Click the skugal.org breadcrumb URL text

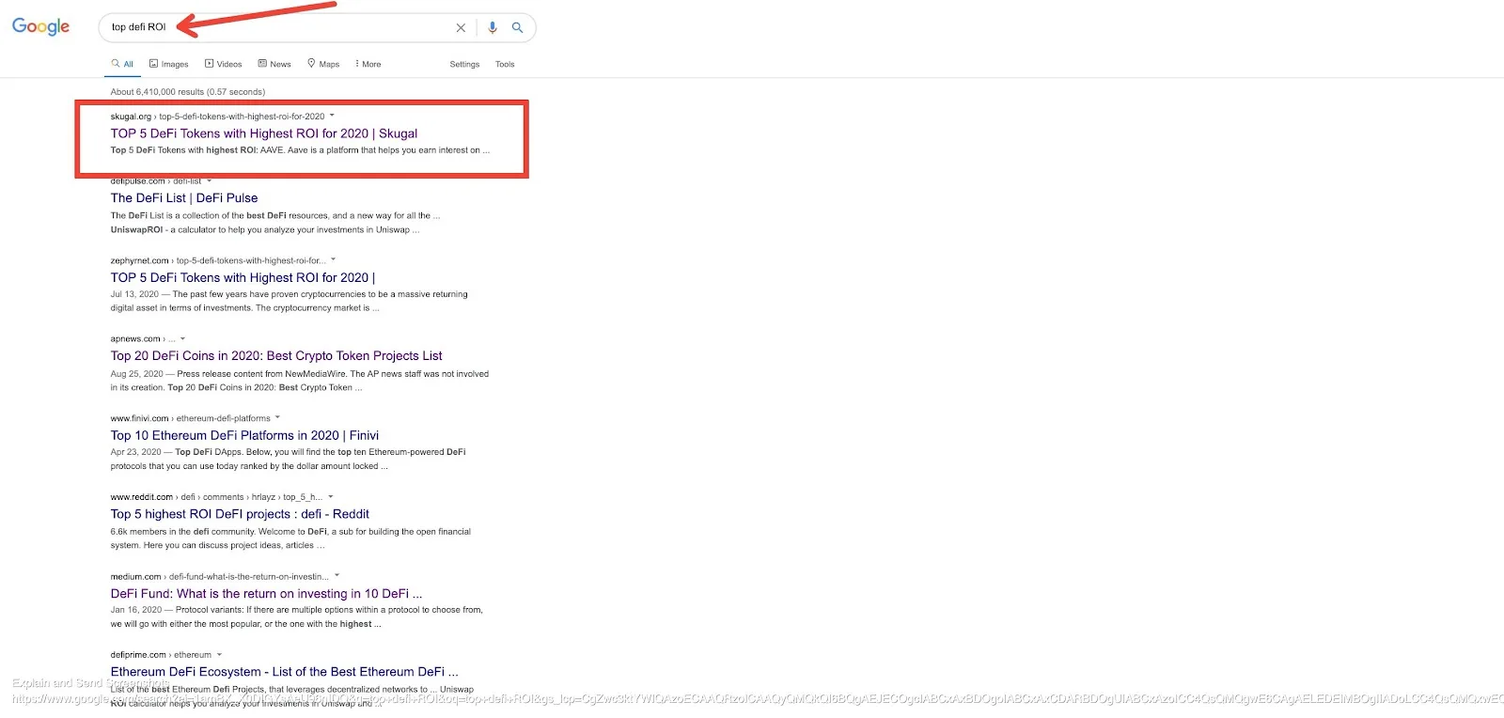click(217, 117)
